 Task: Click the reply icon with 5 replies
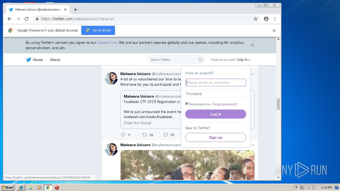pos(123,135)
